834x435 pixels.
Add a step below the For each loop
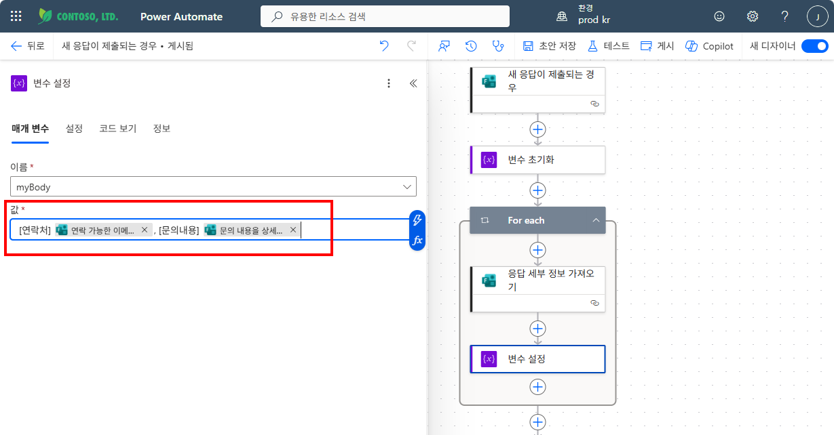[x=537, y=422]
